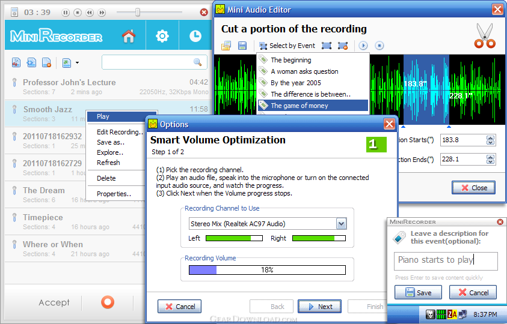507x324 pixels.
Task: Select the Where or When recording
Action: [x=75, y=249]
